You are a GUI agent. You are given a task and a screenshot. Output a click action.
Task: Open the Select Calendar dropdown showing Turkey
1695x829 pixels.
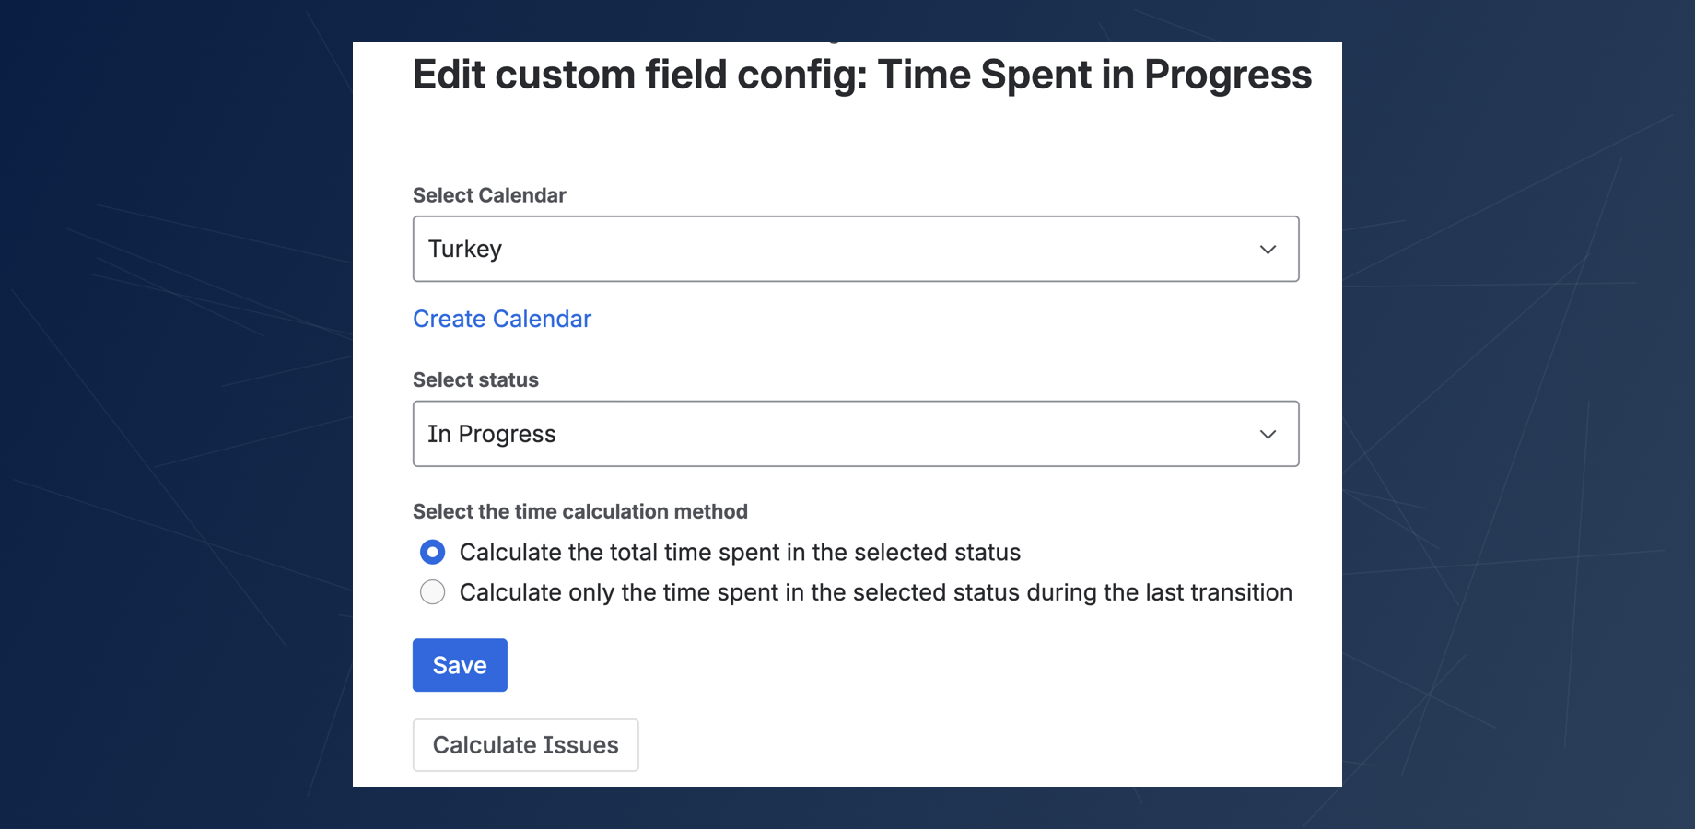(x=855, y=249)
